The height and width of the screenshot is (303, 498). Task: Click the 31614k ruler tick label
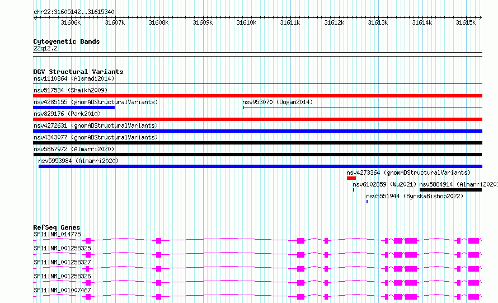[422, 22]
